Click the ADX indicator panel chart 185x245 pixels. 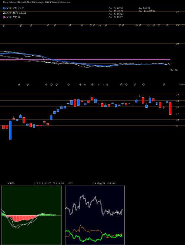95,215
